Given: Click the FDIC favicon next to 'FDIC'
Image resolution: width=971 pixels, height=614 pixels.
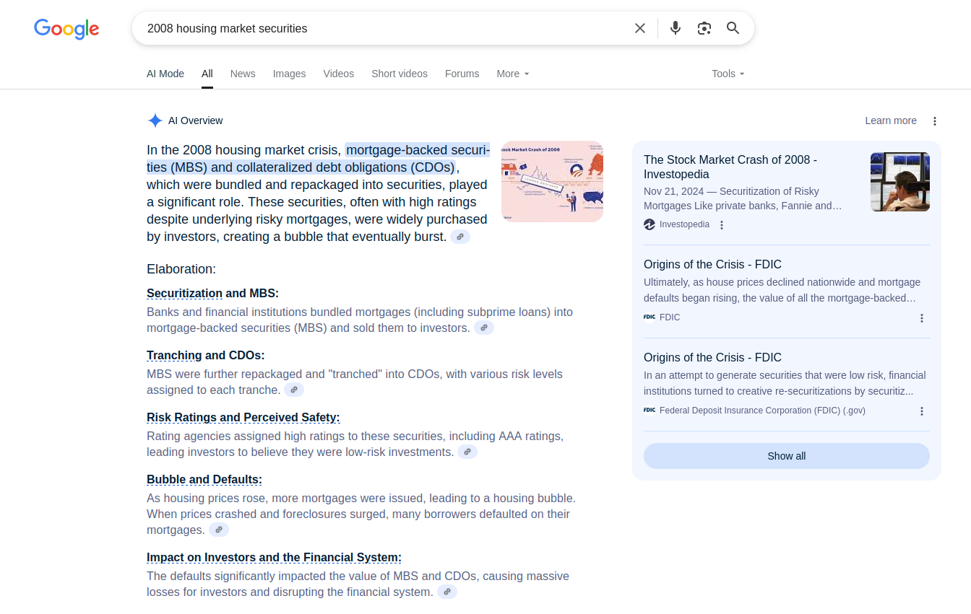Looking at the screenshot, I should pos(650,317).
